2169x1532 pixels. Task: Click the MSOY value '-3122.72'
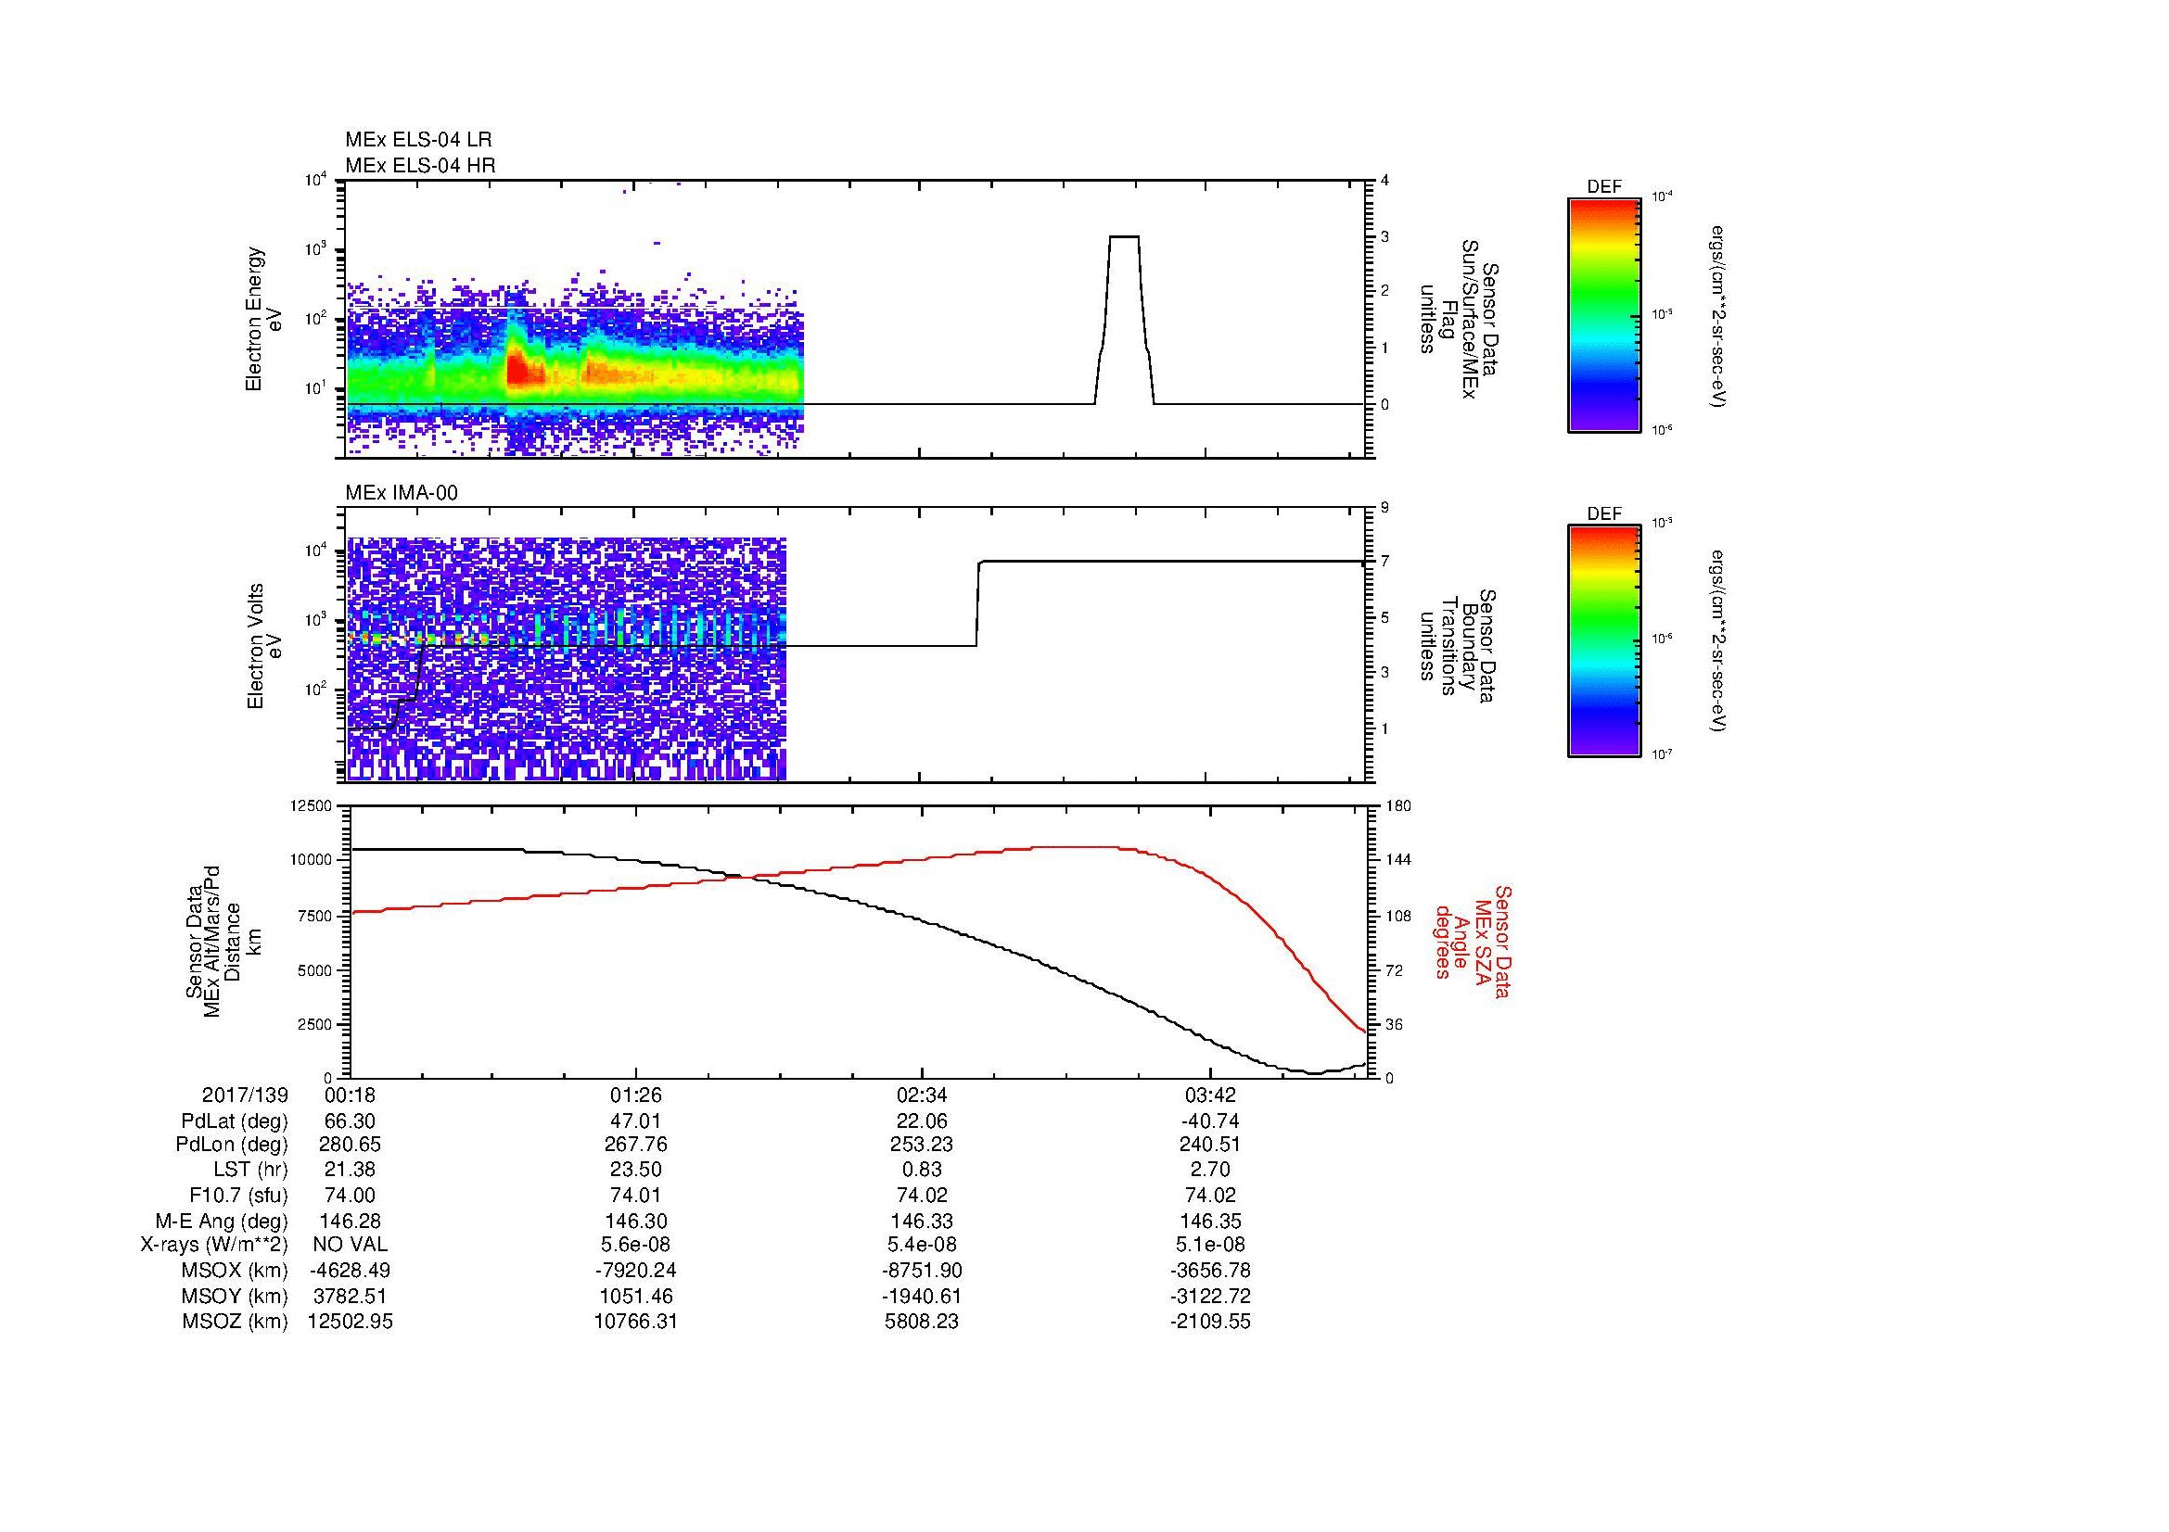point(1210,1296)
